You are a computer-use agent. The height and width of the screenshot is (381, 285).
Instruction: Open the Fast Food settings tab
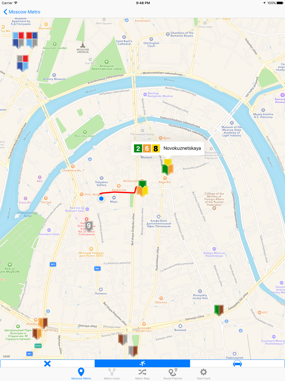pyautogui.click(x=203, y=374)
